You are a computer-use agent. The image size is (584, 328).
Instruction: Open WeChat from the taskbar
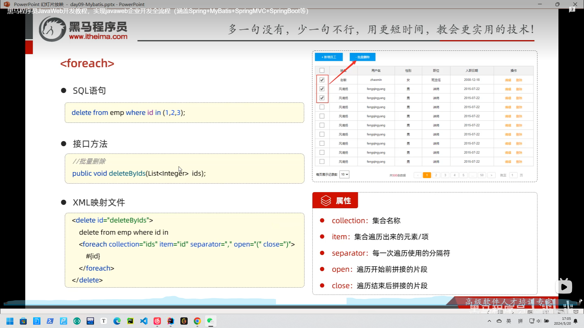[x=210, y=321]
